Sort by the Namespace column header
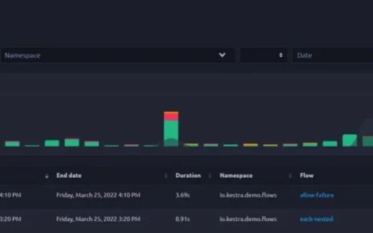The image size is (373, 233). [236, 175]
